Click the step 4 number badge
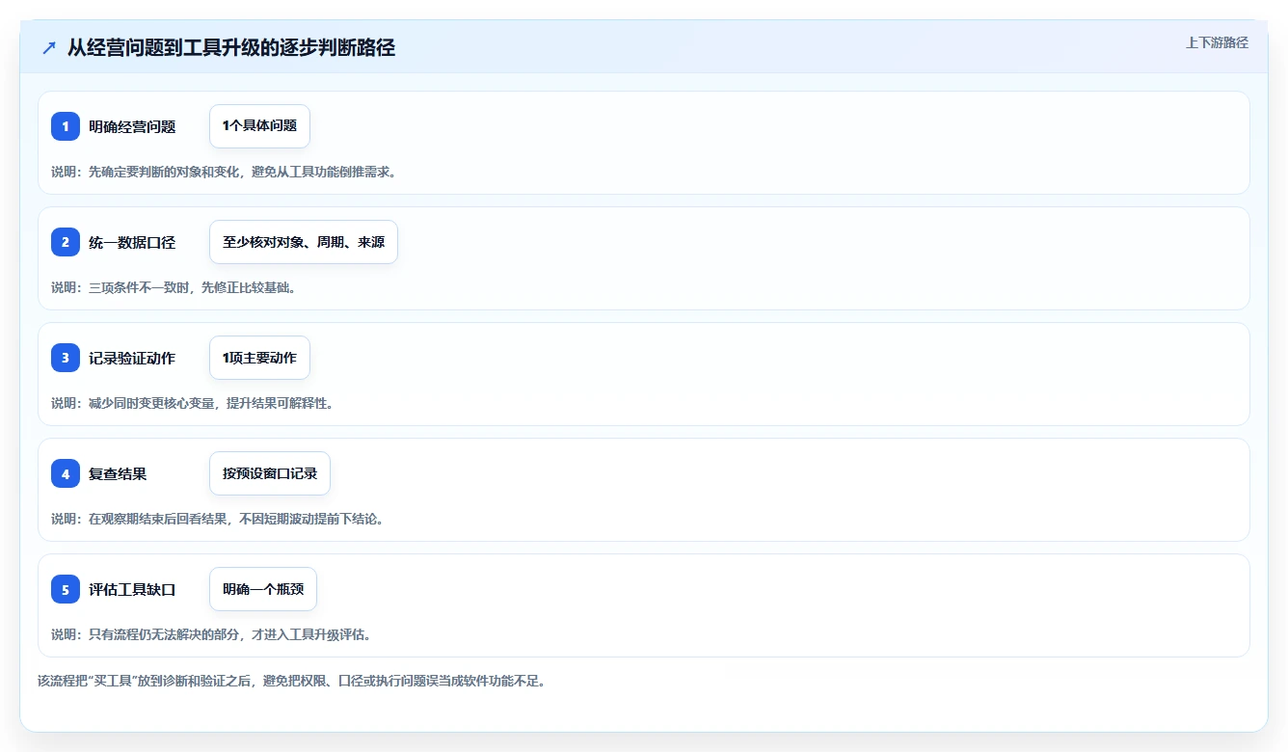 (x=66, y=473)
